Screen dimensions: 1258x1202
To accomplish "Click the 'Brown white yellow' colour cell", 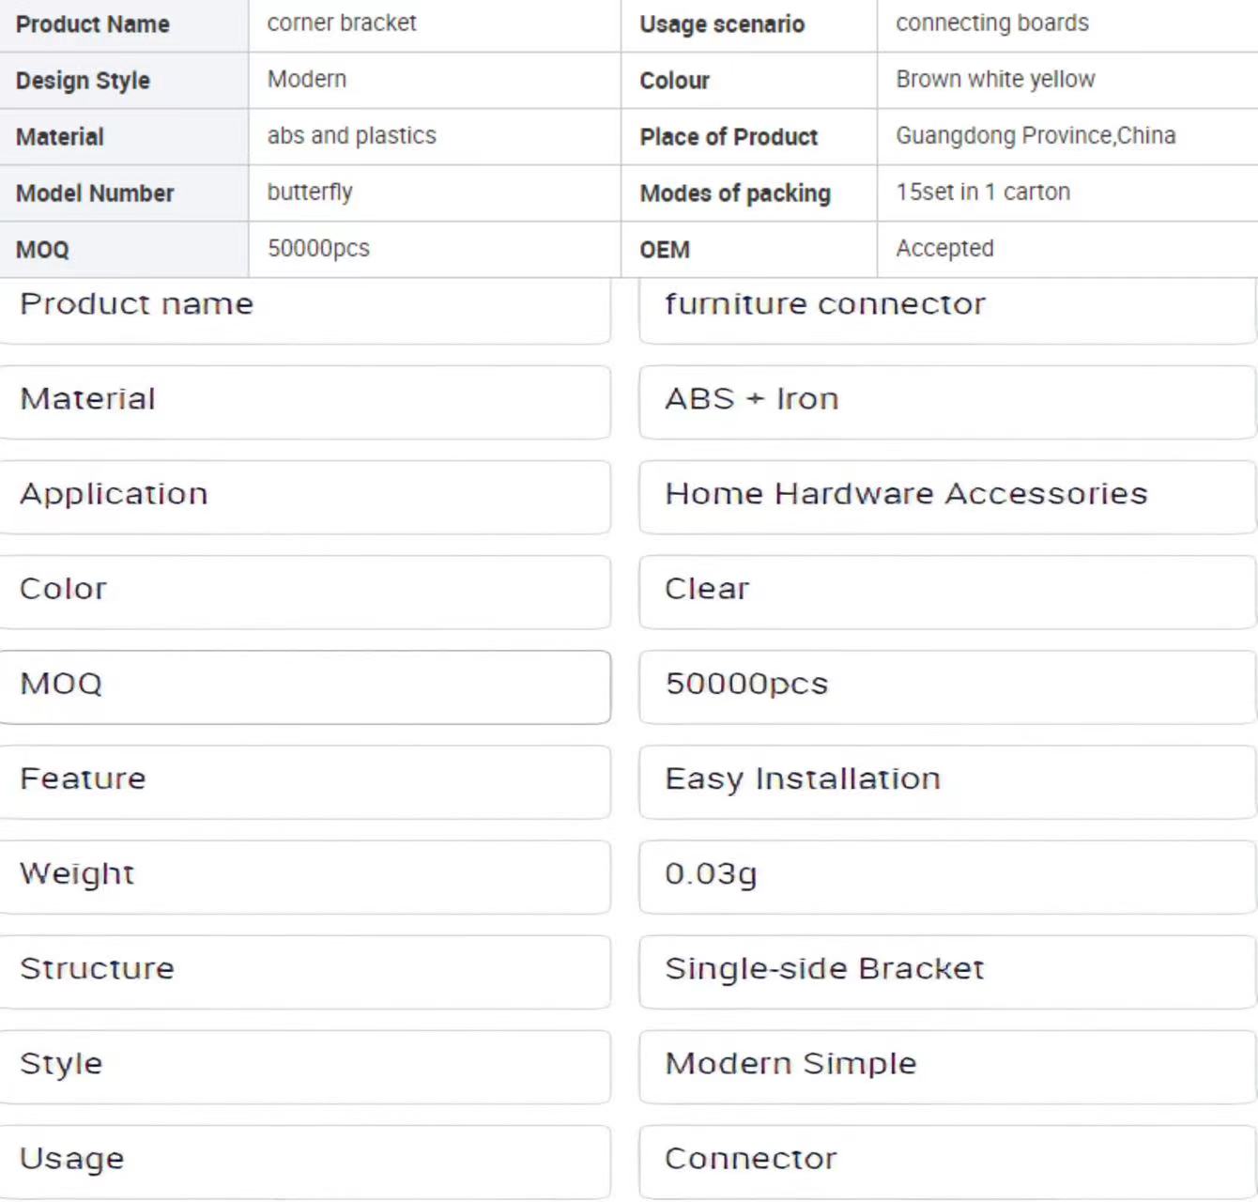I will [1066, 80].
